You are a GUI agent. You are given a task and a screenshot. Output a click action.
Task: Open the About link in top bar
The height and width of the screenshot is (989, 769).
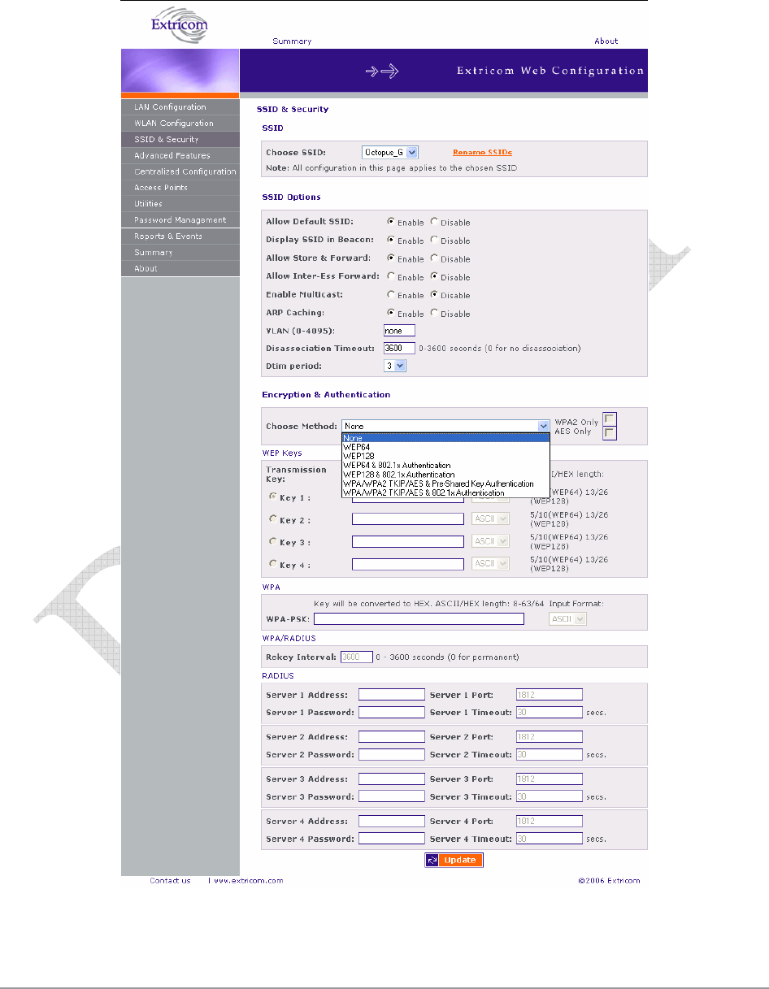[x=606, y=41]
